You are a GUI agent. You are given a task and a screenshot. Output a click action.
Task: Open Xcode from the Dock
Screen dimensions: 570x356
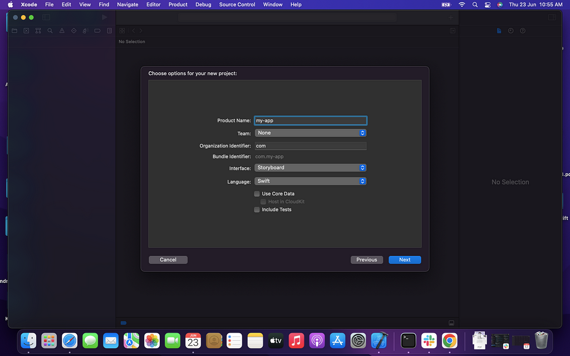tap(379, 341)
